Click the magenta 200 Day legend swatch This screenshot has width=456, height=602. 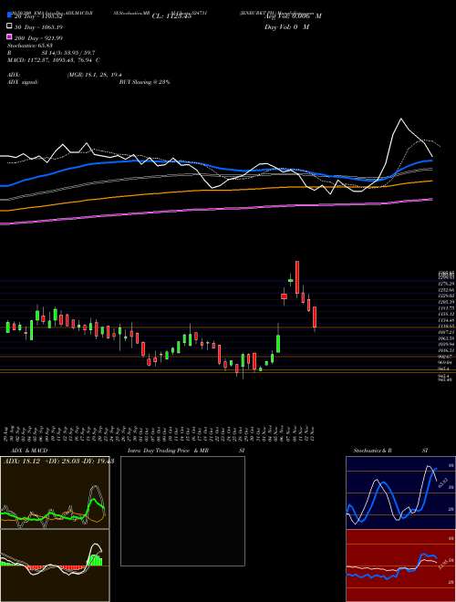[x=9, y=37]
